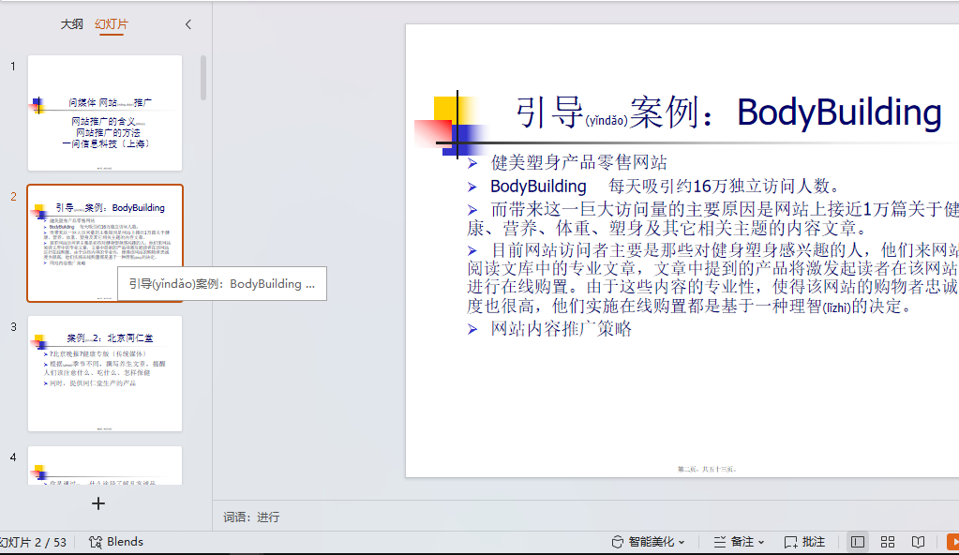Switch to the 幻灯片 slides tab

pos(112,24)
